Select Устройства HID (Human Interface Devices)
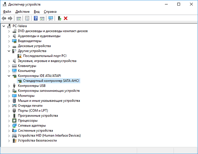Viewport: 198px width, 154px height. pyautogui.click(x=49, y=135)
